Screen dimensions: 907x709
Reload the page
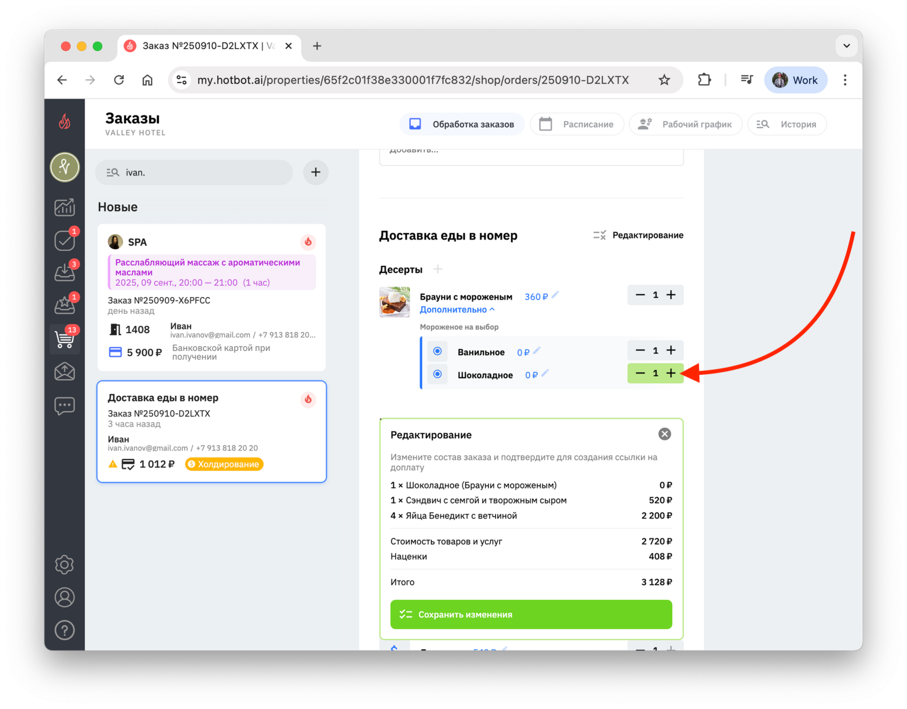pyautogui.click(x=119, y=80)
